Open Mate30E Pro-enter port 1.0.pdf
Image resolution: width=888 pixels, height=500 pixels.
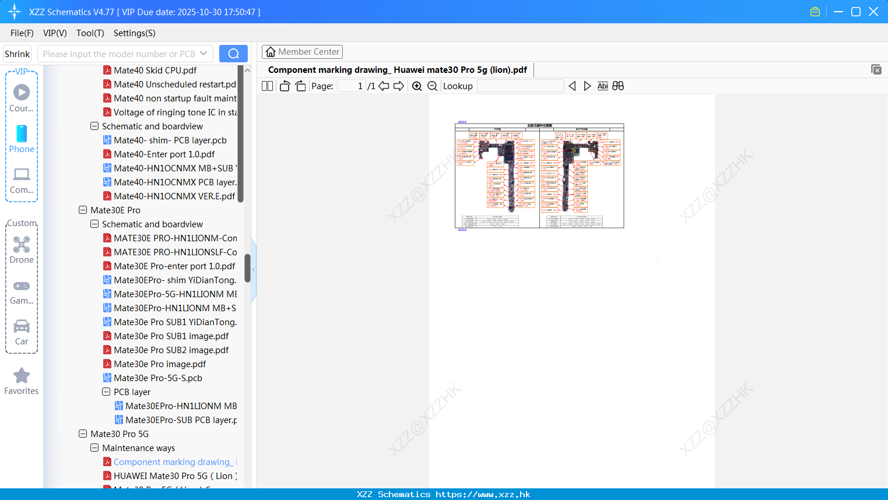(169, 266)
